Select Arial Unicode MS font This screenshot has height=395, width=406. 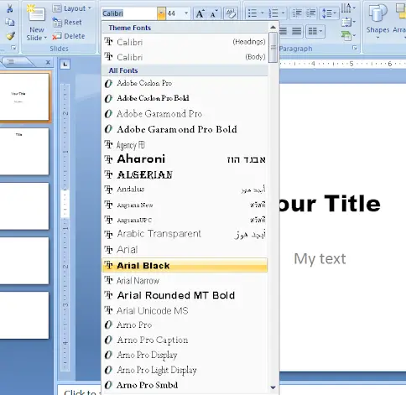(x=185, y=310)
